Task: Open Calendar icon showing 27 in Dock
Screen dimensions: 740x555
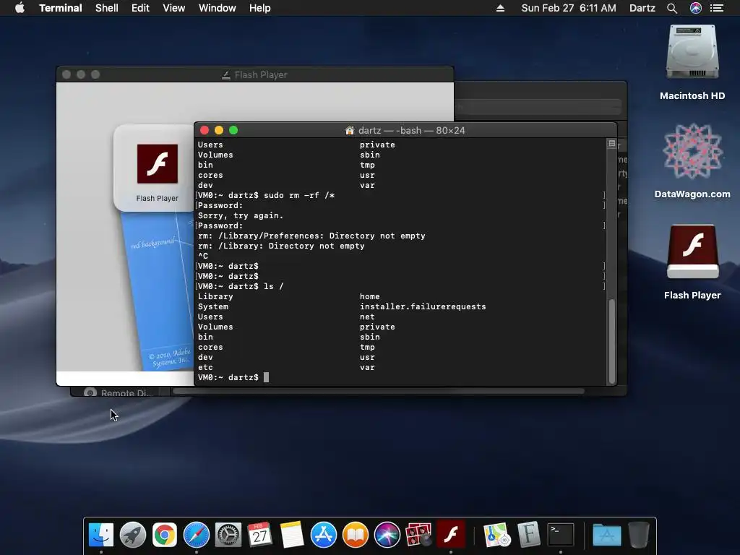Action: 260,535
